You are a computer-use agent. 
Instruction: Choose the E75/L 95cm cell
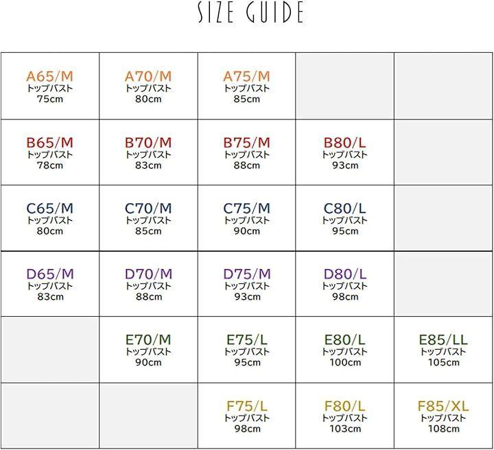[247, 350]
